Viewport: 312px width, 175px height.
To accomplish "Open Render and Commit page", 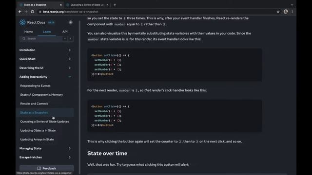I will click(34, 104).
